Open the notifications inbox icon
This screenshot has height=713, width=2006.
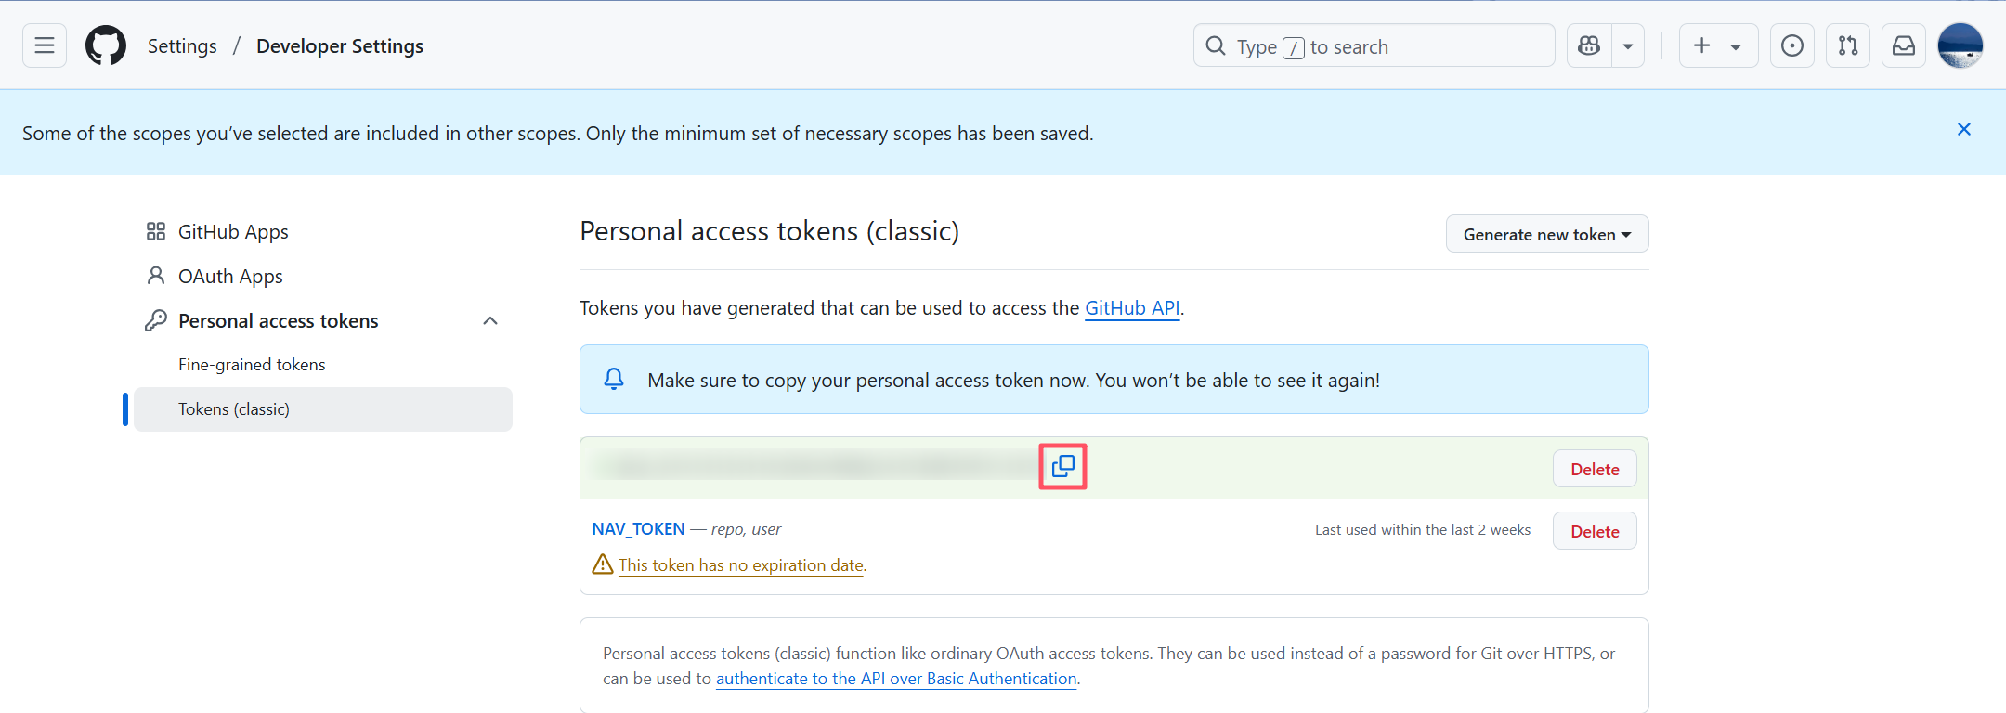(1904, 45)
